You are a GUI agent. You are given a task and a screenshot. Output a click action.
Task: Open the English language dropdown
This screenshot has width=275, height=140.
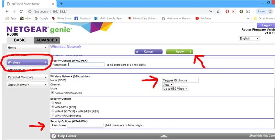(249, 38)
